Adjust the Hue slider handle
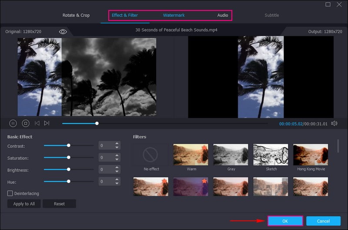 (x=68, y=181)
